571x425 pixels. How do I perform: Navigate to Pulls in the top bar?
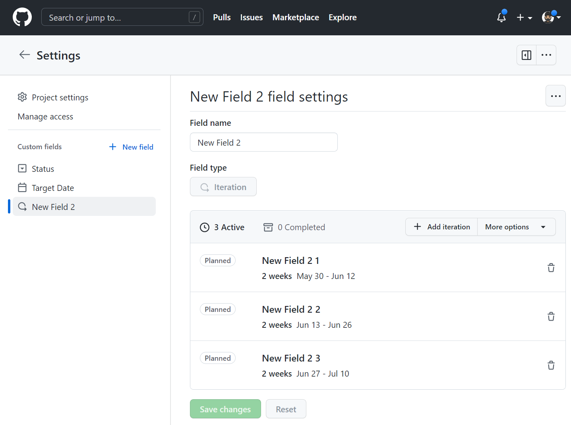coord(222,17)
